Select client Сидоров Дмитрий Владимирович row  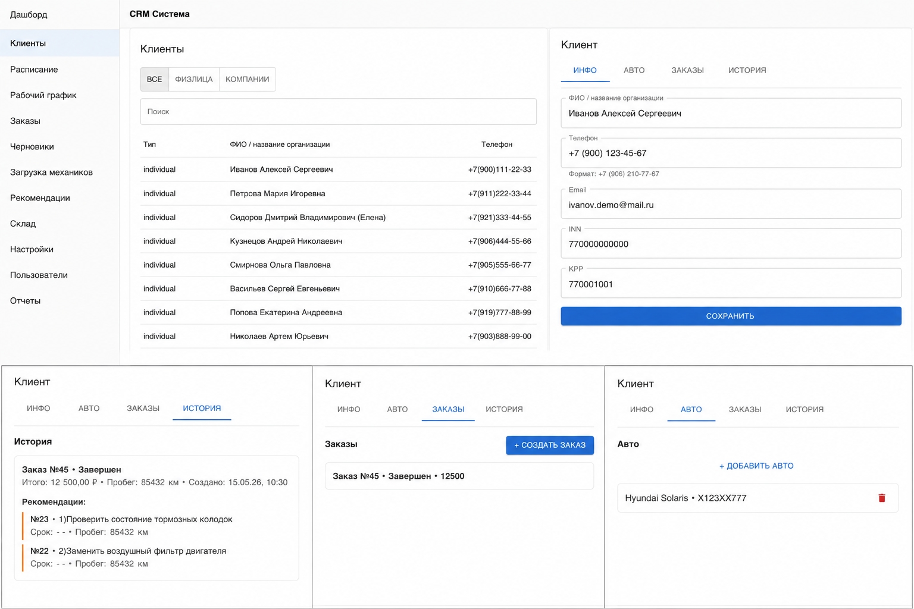pos(338,217)
